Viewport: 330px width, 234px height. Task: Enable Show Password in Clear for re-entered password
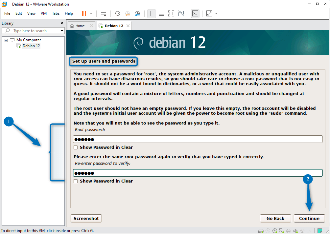coord(76,181)
